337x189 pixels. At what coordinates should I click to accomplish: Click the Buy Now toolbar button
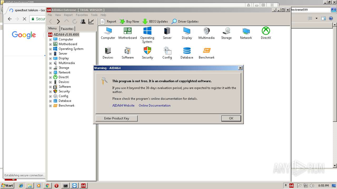click(x=129, y=22)
